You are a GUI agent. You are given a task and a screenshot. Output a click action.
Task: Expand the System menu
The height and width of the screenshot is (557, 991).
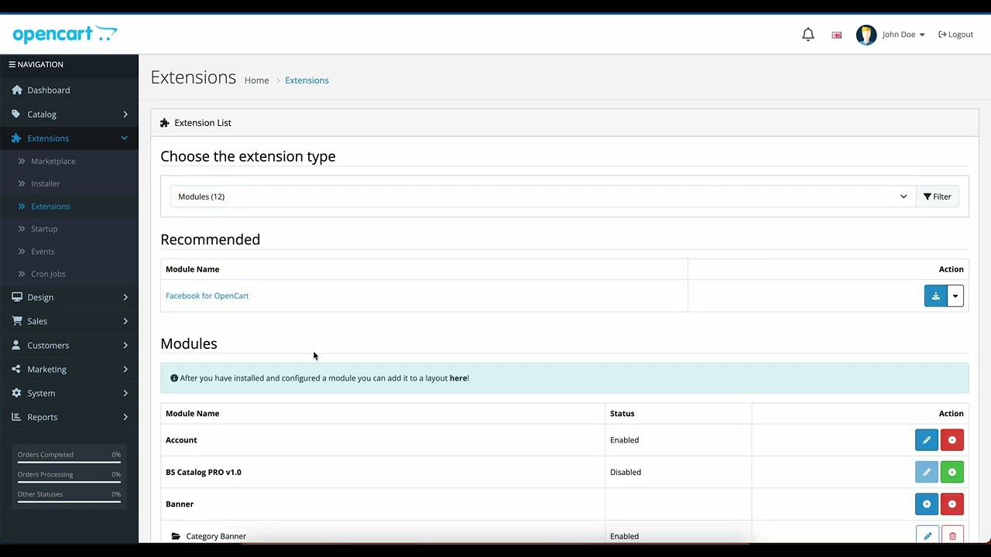pyautogui.click(x=69, y=393)
